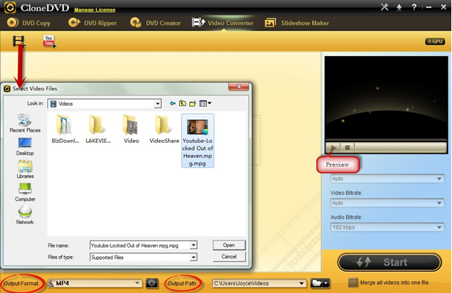Click the Open button

(x=229, y=245)
